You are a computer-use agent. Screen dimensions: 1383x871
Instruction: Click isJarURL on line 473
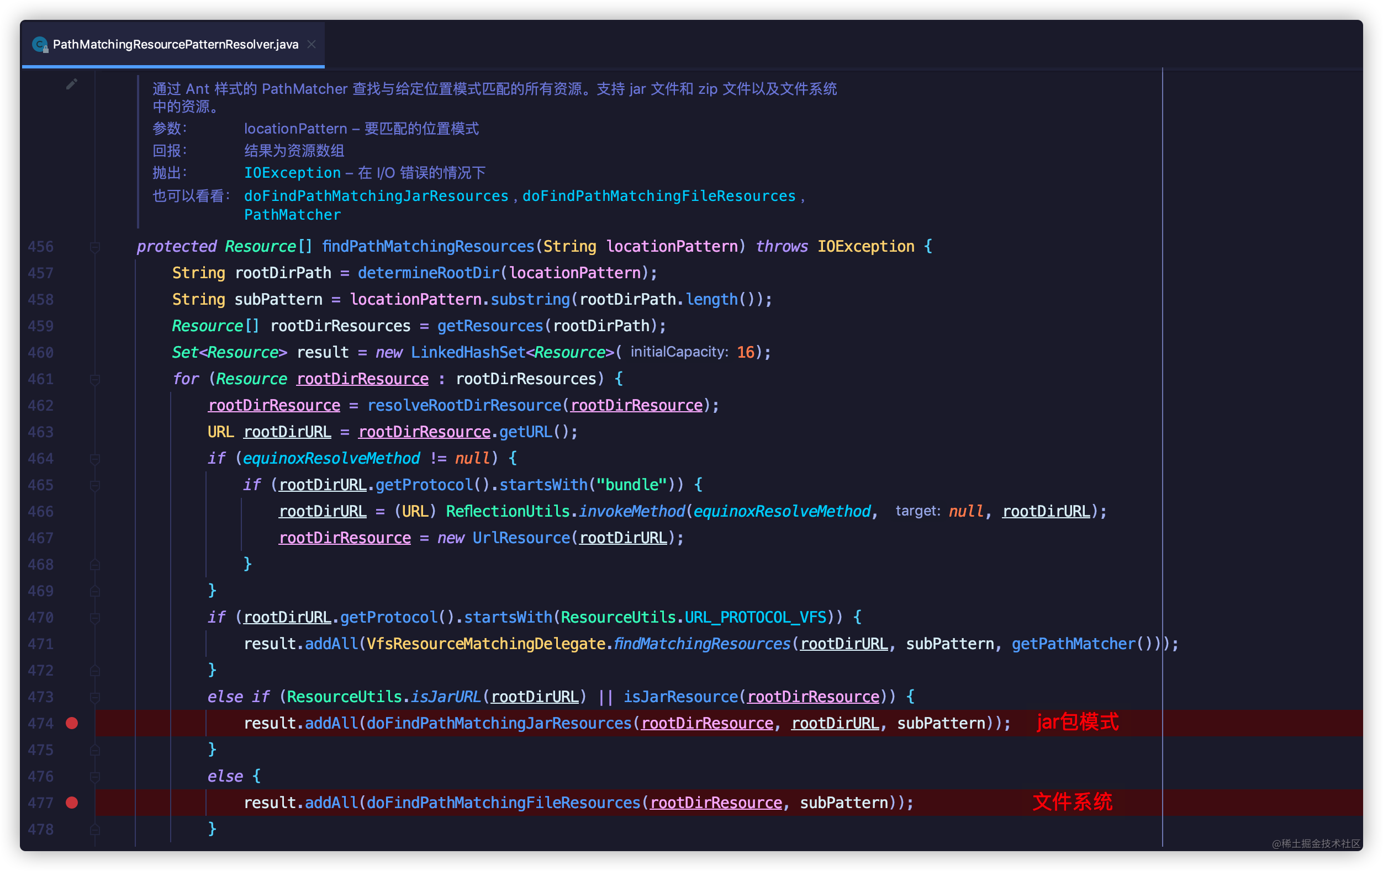point(446,697)
